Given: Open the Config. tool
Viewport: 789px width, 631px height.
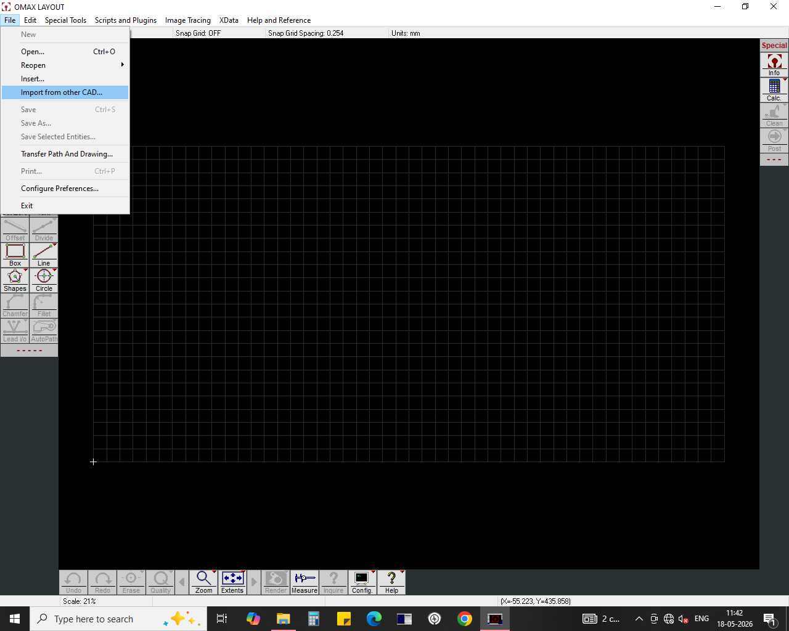Looking at the screenshot, I should point(362,582).
